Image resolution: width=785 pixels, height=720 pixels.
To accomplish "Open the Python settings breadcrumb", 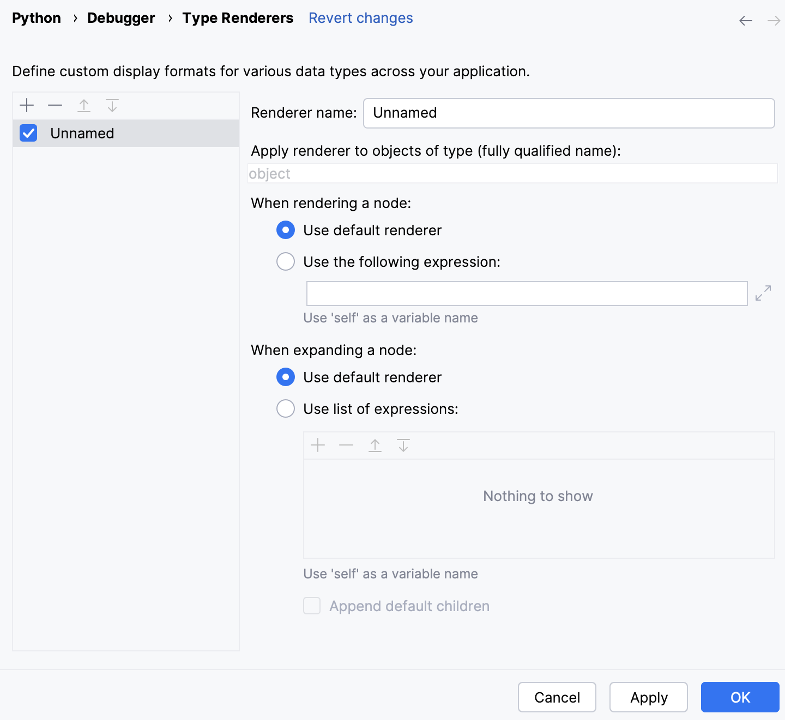I will coord(36,18).
